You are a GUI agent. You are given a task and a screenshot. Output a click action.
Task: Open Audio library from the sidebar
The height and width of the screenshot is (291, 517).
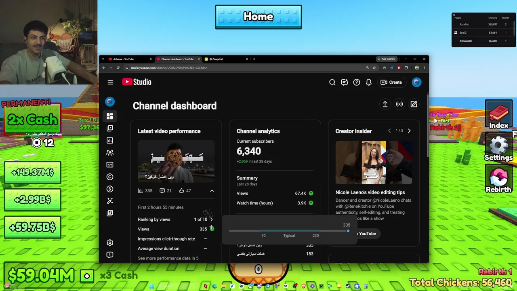click(x=110, y=213)
